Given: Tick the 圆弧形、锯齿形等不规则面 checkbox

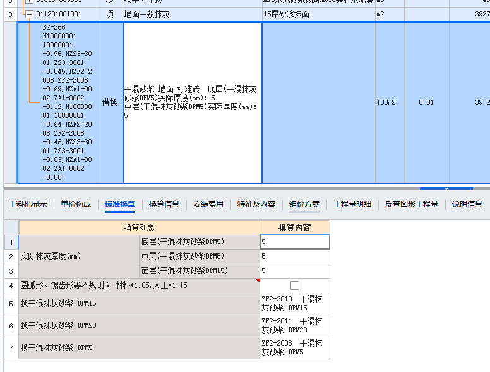Looking at the screenshot, I should 295,286.
